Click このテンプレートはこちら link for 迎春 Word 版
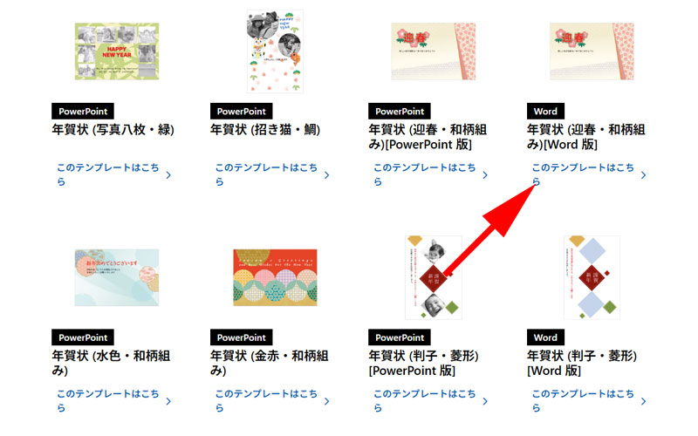The width and height of the screenshot is (698, 436). click(583, 174)
